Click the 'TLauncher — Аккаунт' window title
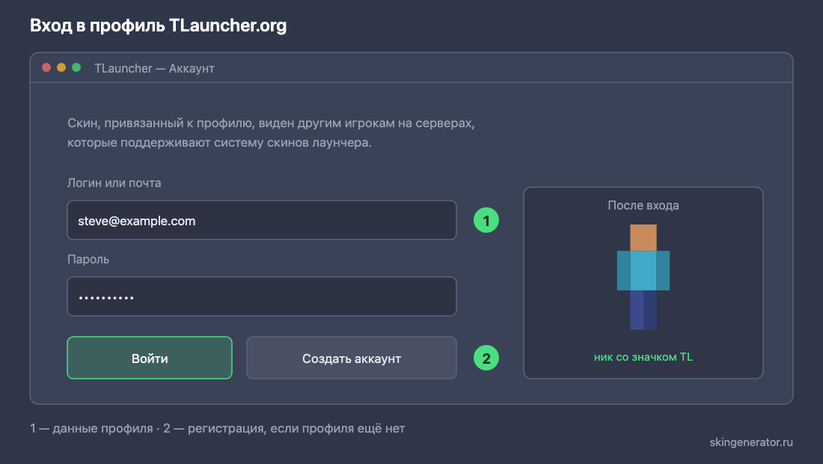The height and width of the screenshot is (464, 823). tap(154, 68)
